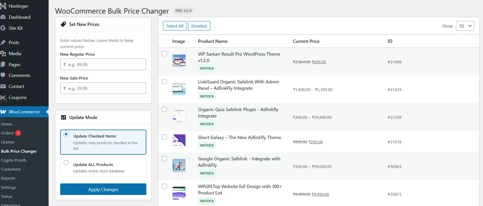The image size is (483, 206).
Task: Check the WP Sarkari Result Pro product checkbox
Action: pos(164,54)
